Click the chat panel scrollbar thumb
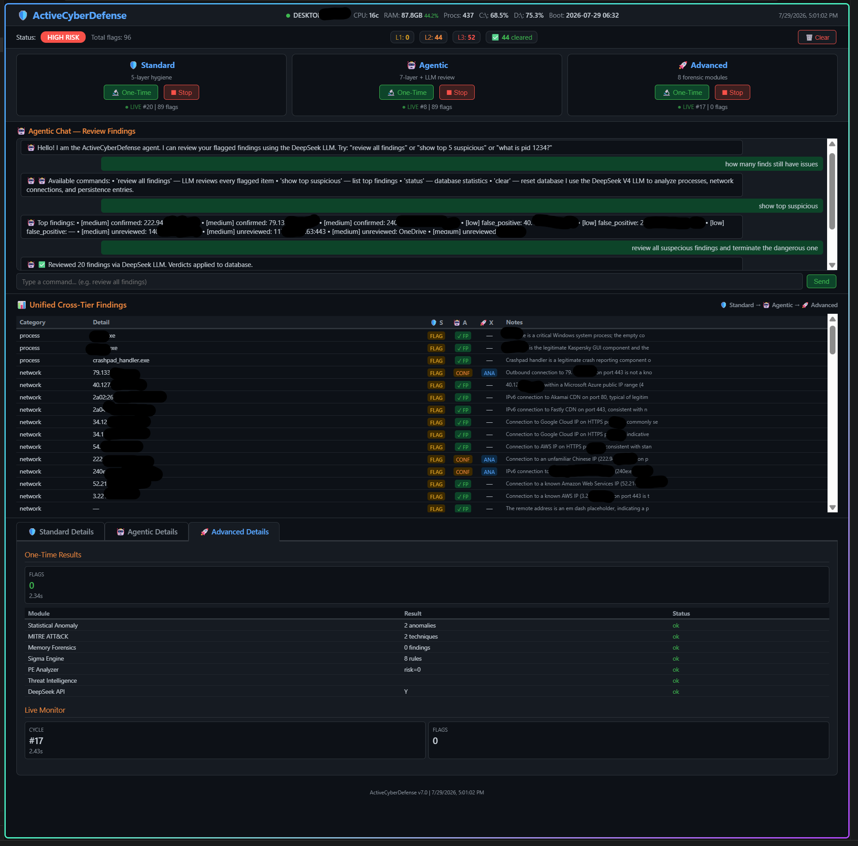Image resolution: width=858 pixels, height=846 pixels. pyautogui.click(x=832, y=191)
